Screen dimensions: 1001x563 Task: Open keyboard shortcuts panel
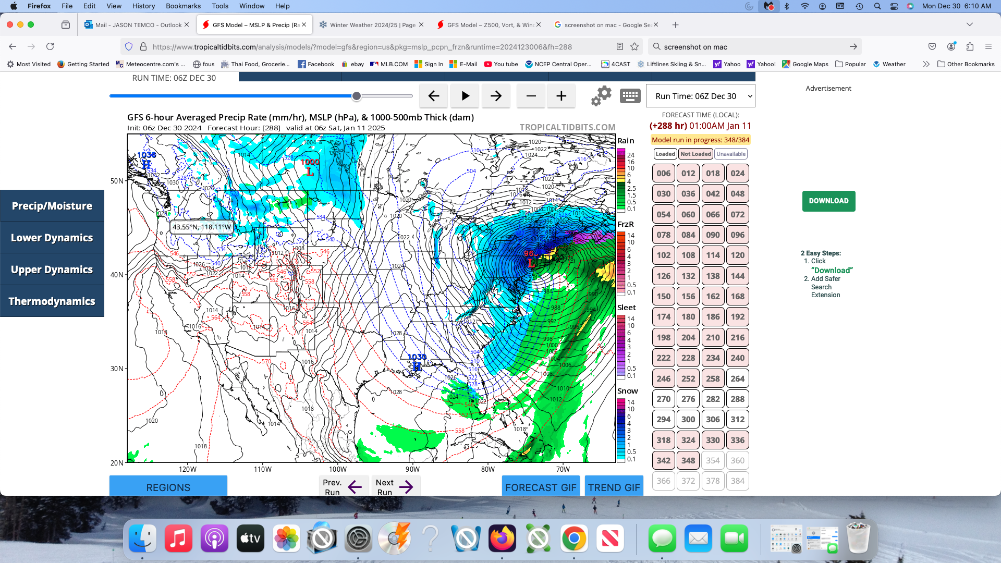tap(629, 96)
